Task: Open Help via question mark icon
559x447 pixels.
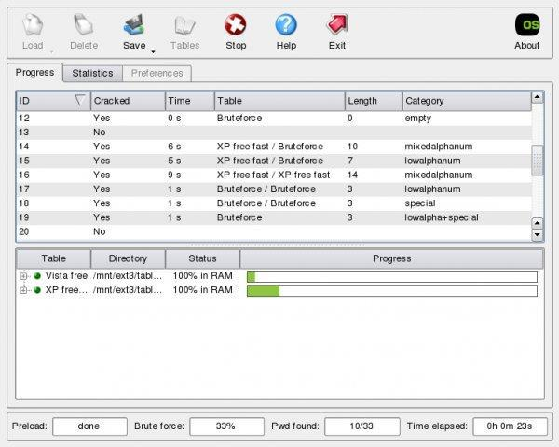Action: point(286,24)
